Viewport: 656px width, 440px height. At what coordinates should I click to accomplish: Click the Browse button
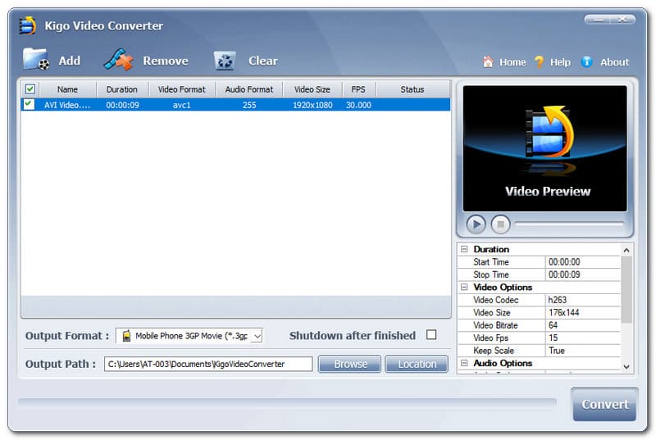pyautogui.click(x=349, y=364)
